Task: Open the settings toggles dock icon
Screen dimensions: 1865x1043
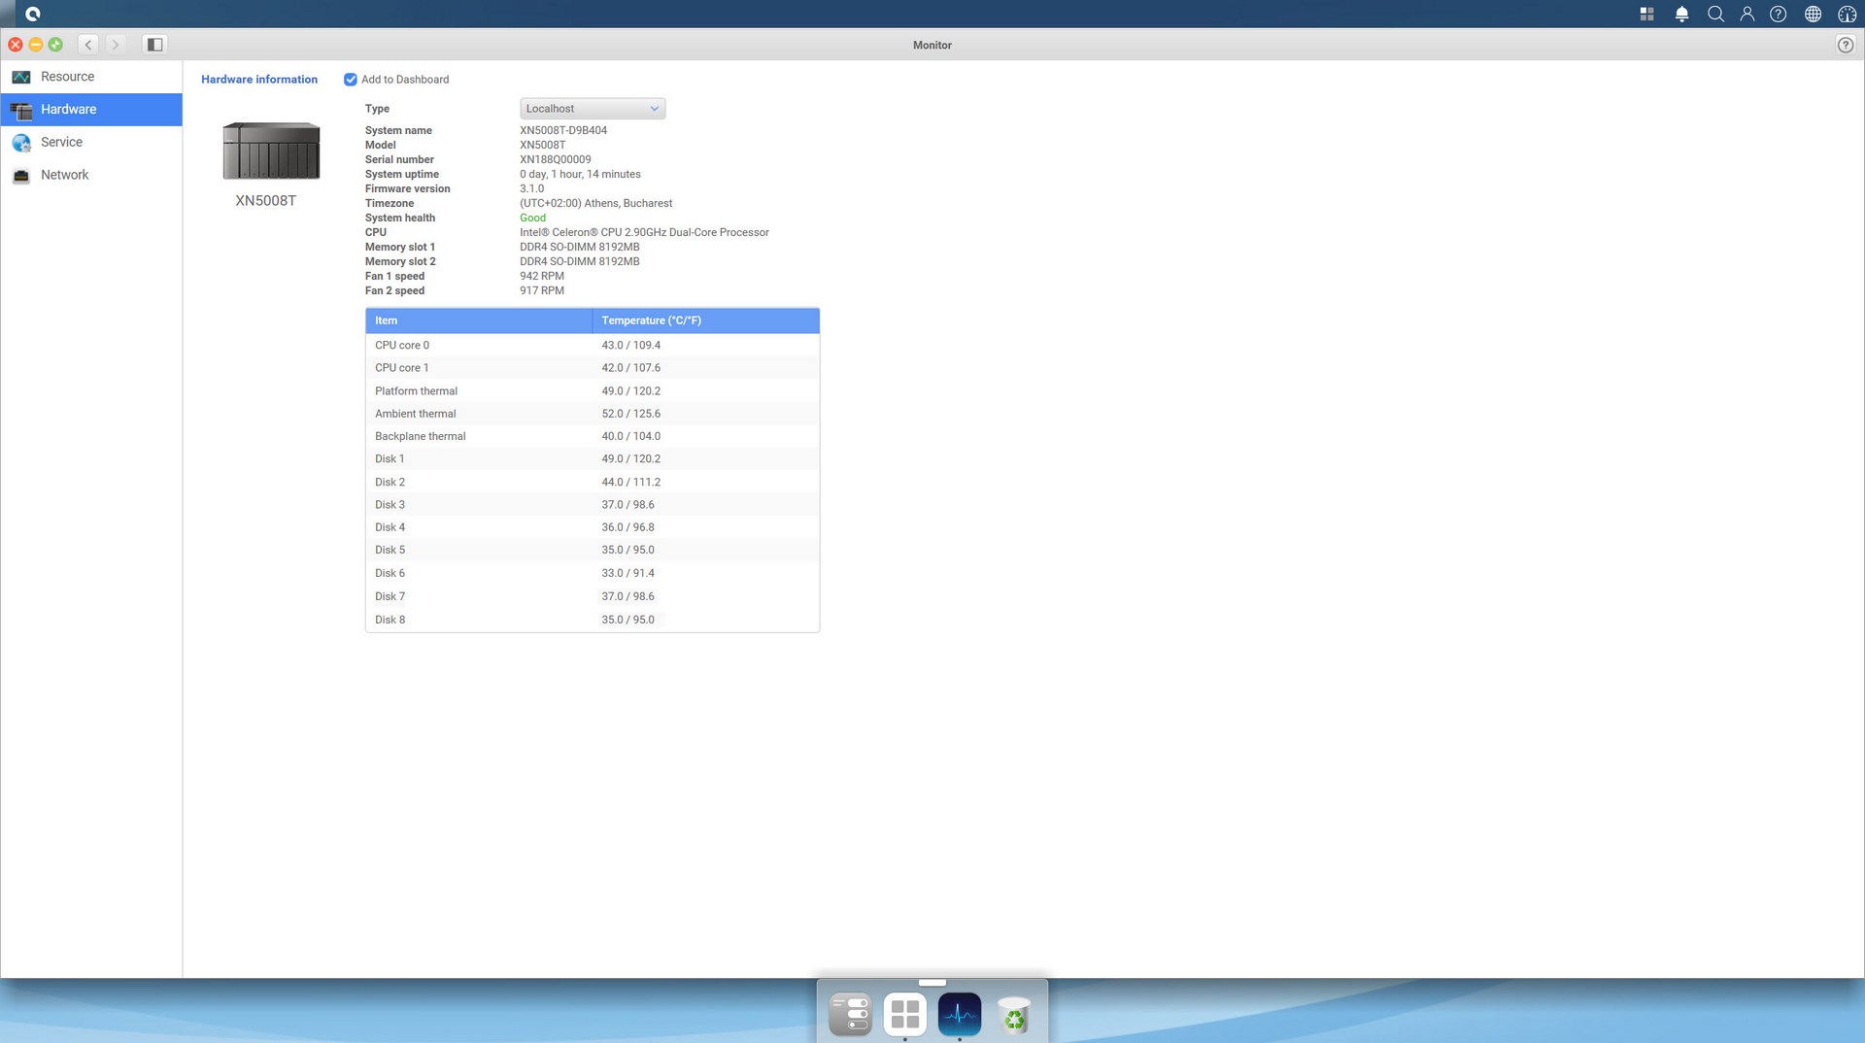Action: pos(851,1015)
